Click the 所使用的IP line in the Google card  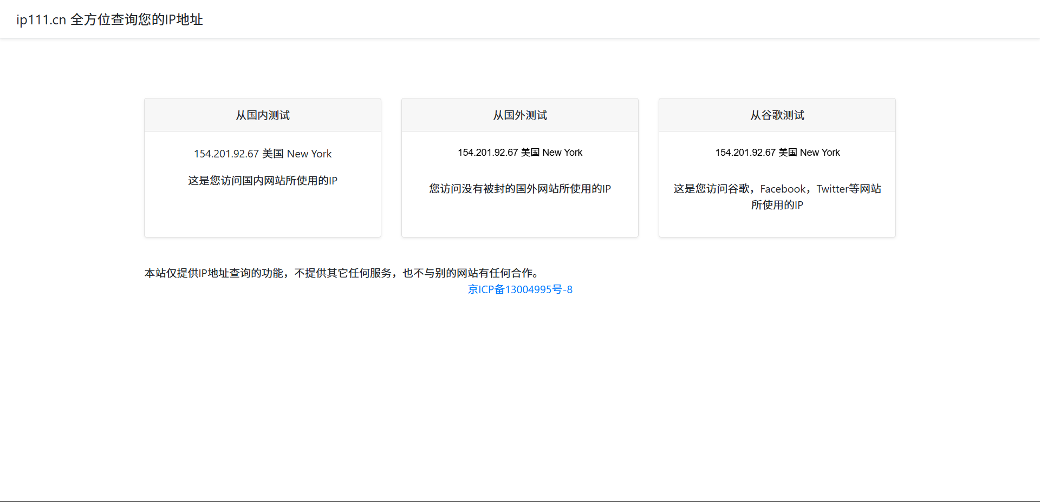point(777,205)
